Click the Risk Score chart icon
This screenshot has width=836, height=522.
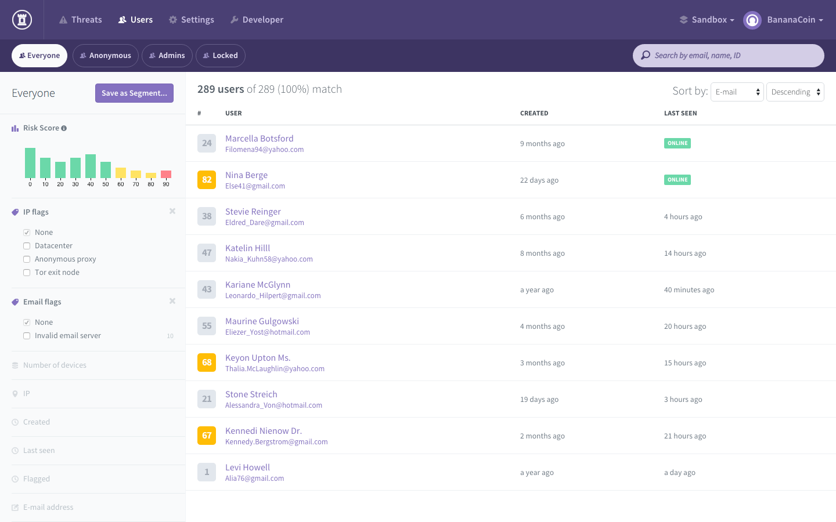(x=15, y=128)
